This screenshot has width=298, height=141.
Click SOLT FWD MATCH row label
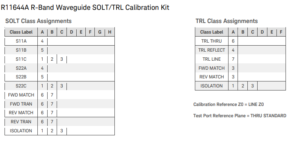click(x=21, y=95)
